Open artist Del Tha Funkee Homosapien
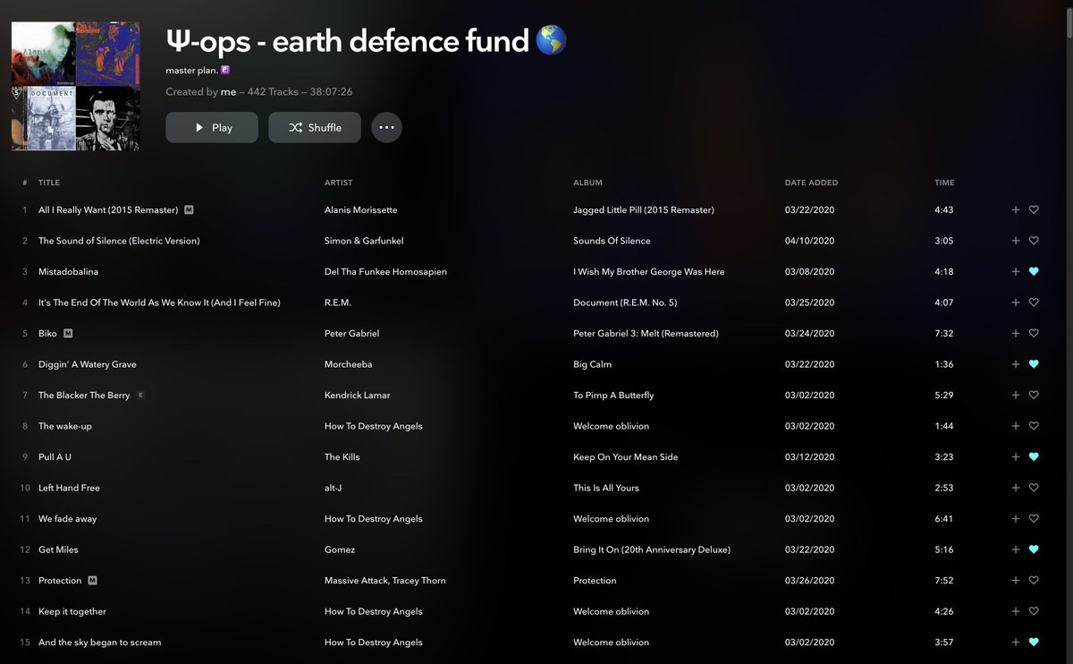Viewport: 1073px width, 664px height. pyautogui.click(x=385, y=272)
